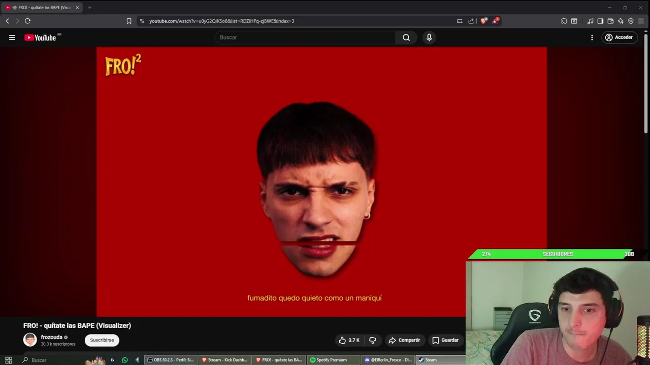Click the Acceder sign-in button

coord(619,38)
